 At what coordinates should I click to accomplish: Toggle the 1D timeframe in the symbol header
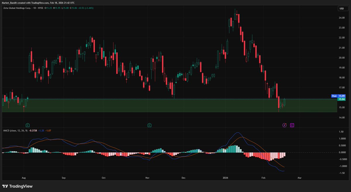tap(35, 8)
